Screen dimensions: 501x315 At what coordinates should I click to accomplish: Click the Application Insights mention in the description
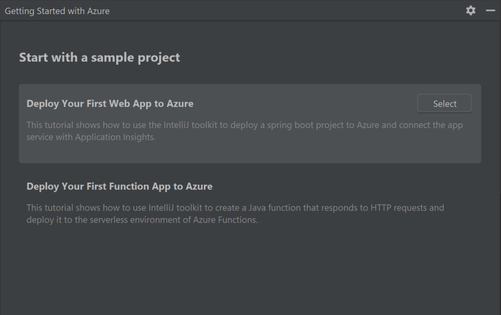point(115,137)
